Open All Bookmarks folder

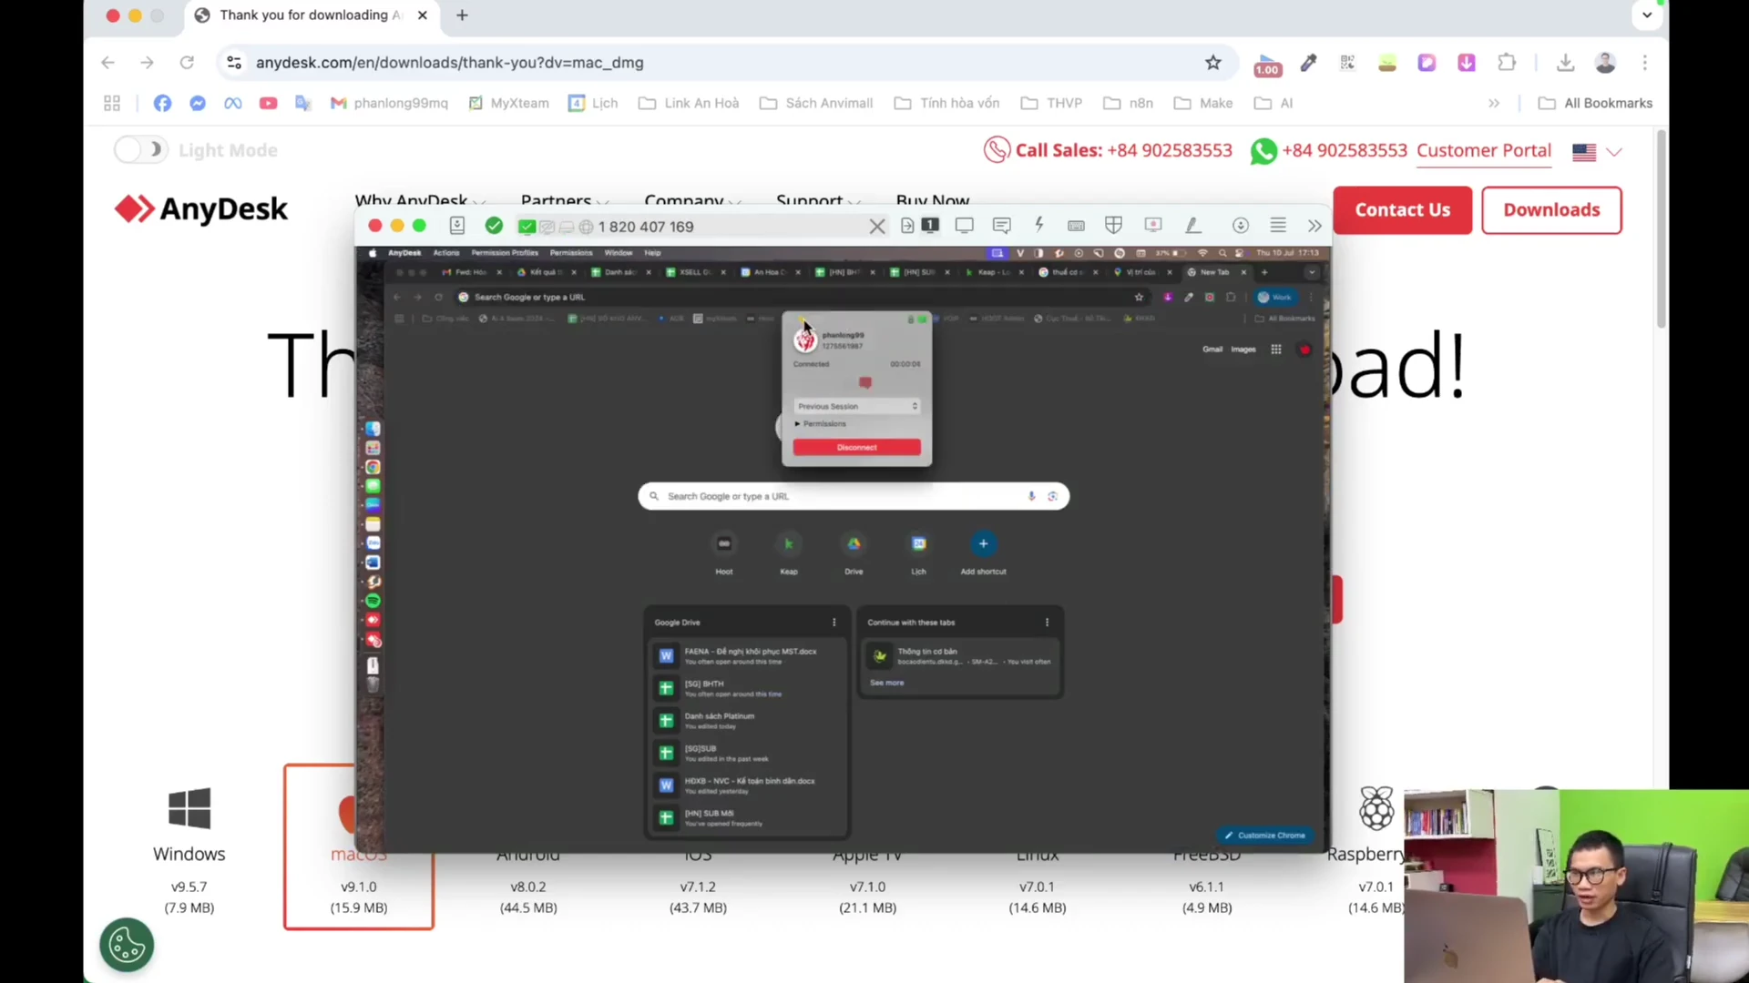click(1595, 104)
